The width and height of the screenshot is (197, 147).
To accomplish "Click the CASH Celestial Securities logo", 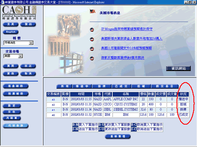I will pos(19,13).
